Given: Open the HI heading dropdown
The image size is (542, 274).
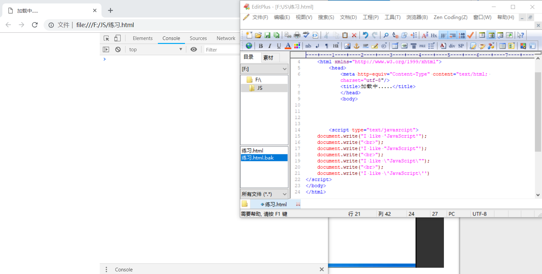Looking at the screenshot, I should coord(336,46).
